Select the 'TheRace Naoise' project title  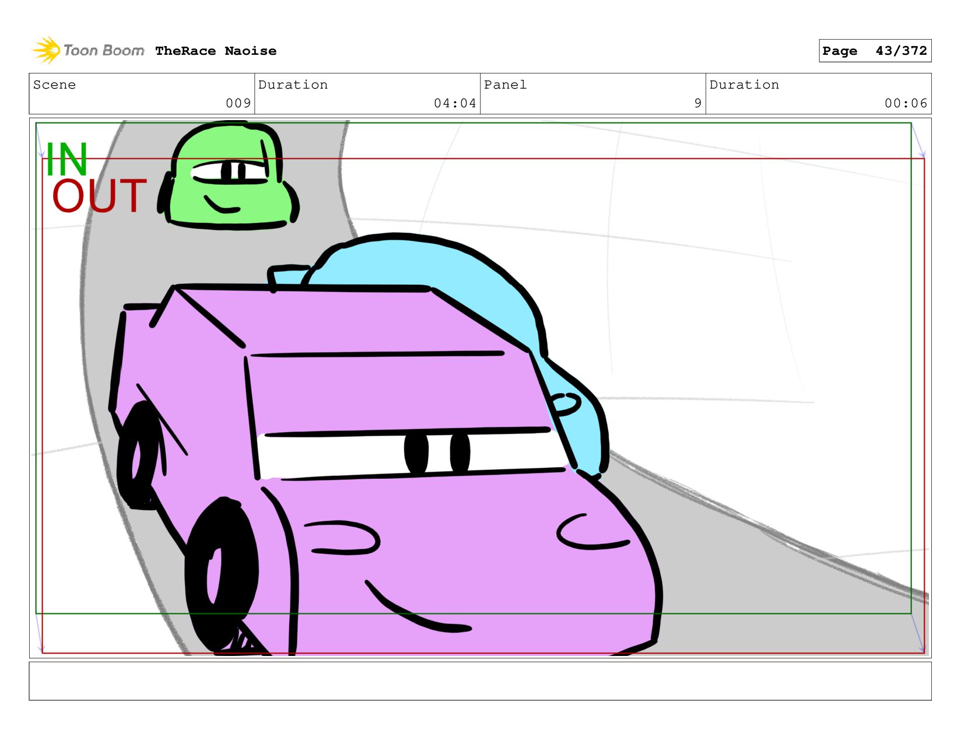(x=216, y=51)
